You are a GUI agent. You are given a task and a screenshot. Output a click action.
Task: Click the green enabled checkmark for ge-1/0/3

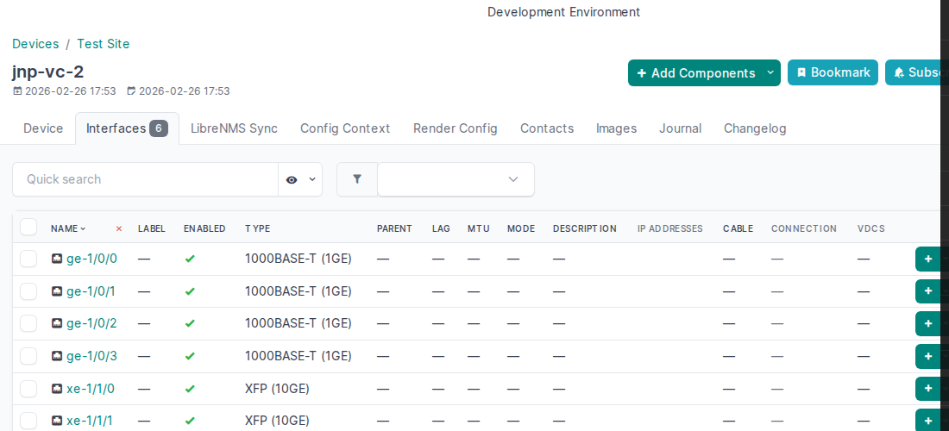click(190, 356)
